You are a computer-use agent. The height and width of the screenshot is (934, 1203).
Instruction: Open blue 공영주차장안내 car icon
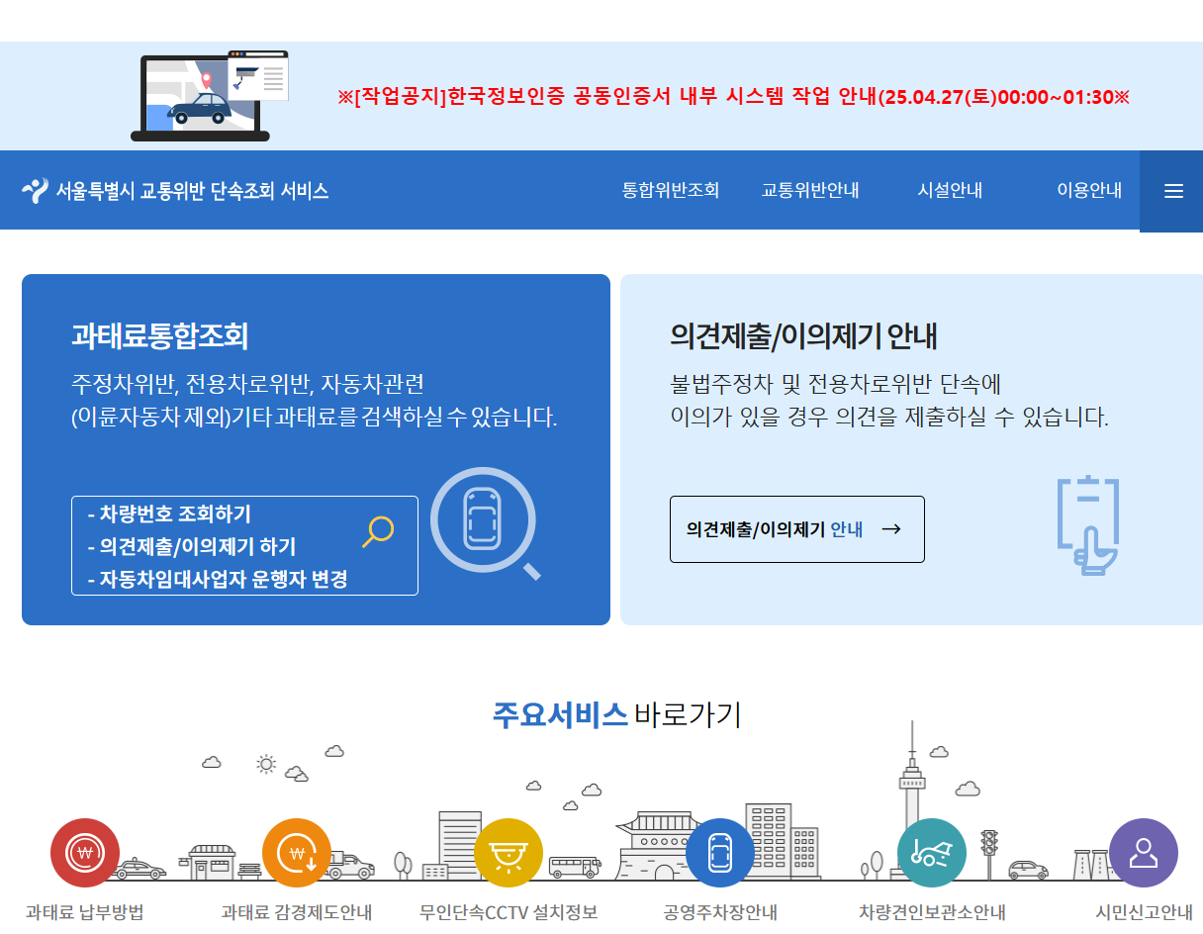[x=720, y=853]
